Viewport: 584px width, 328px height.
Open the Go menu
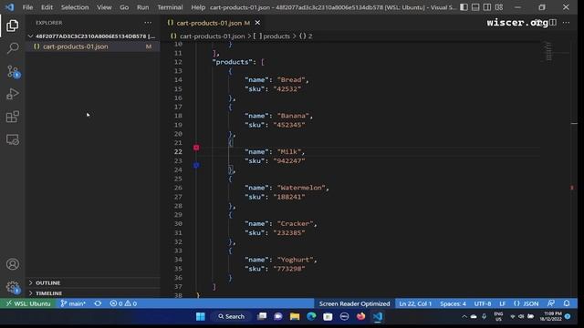tap(124, 7)
